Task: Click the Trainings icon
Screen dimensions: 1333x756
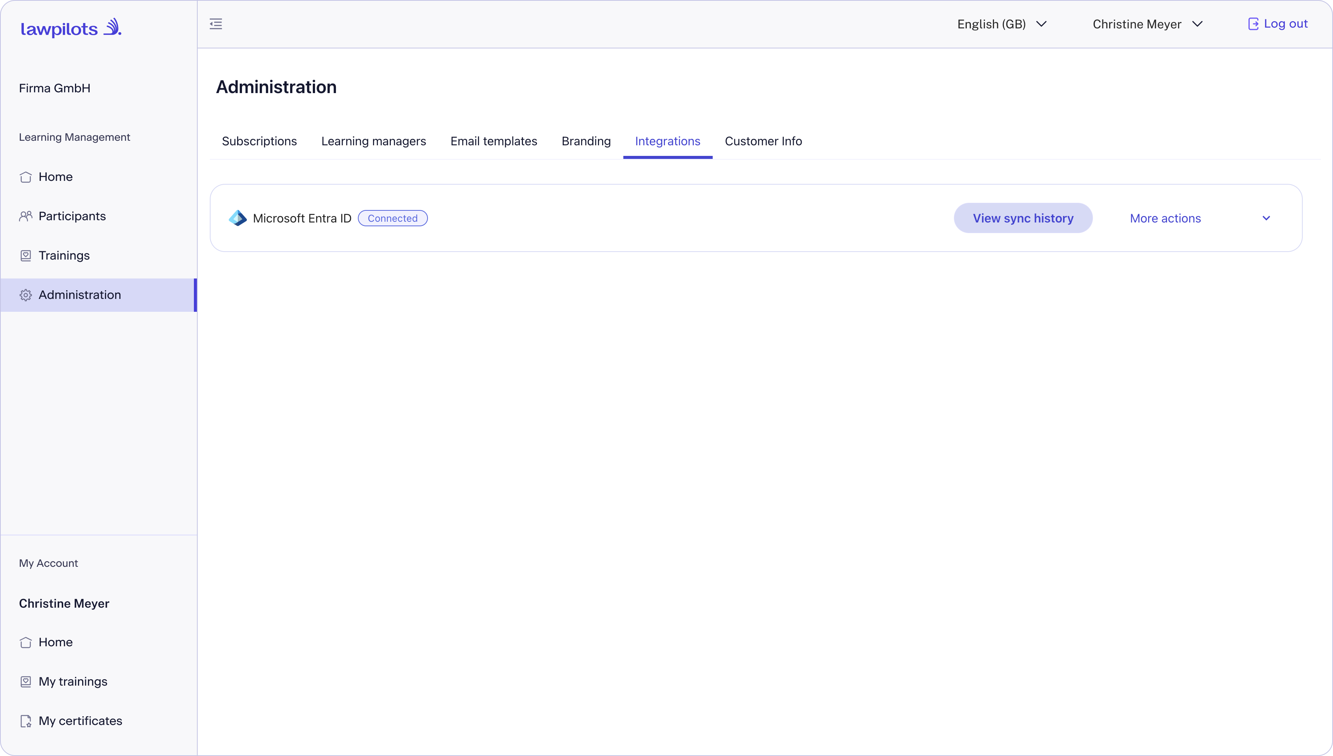Action: (x=25, y=255)
